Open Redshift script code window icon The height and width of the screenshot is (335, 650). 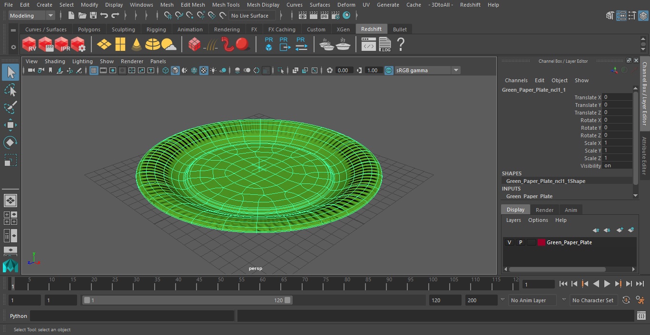[x=369, y=45]
